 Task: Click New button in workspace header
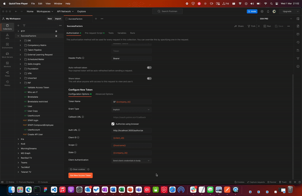click(x=50, y=18)
